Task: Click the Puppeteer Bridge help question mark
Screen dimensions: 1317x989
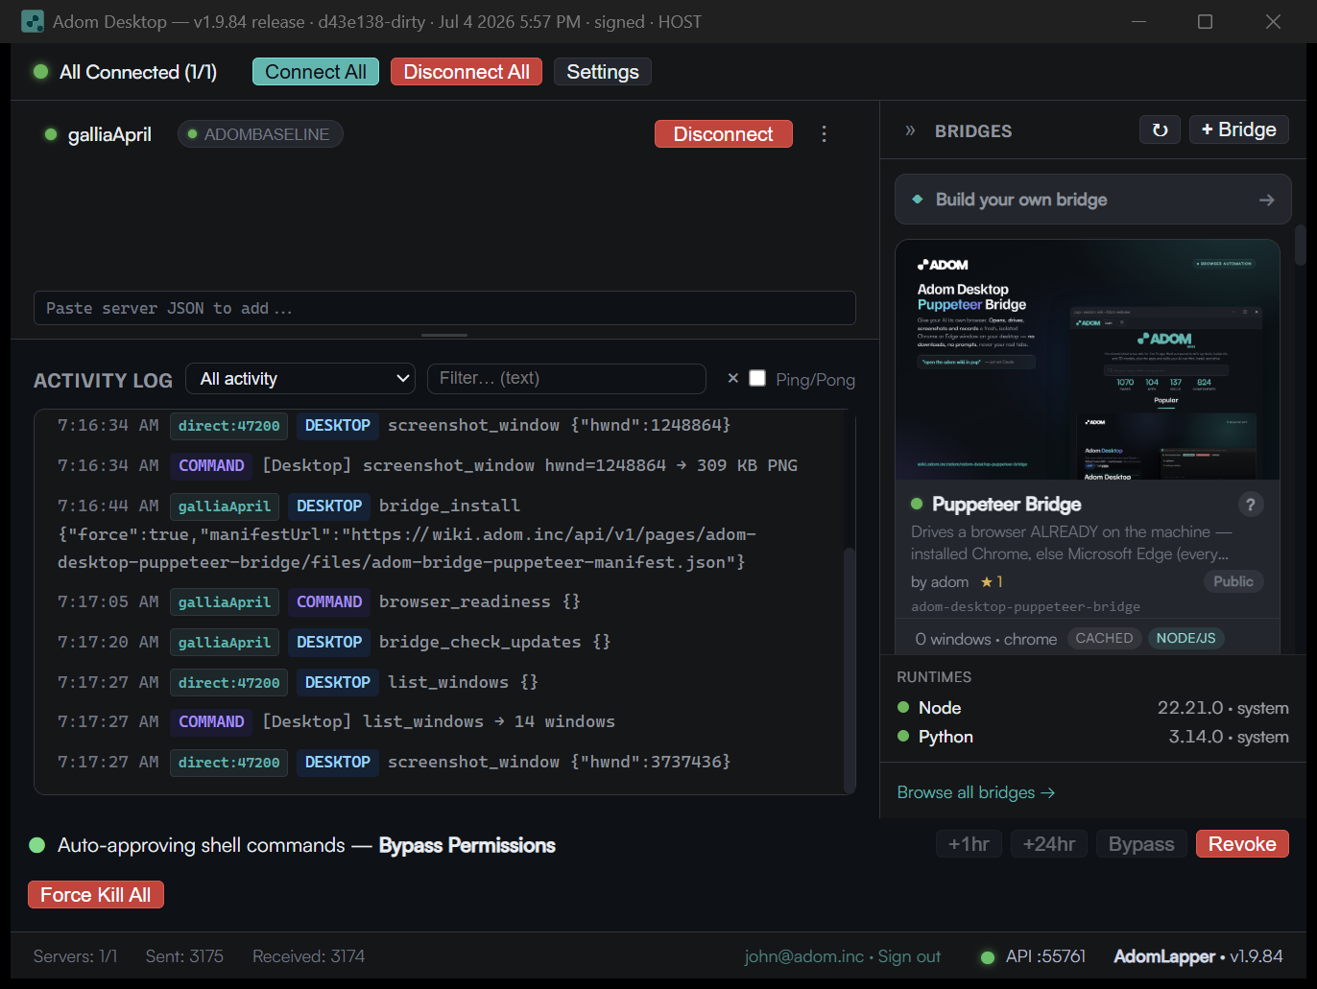Action: point(1250,505)
